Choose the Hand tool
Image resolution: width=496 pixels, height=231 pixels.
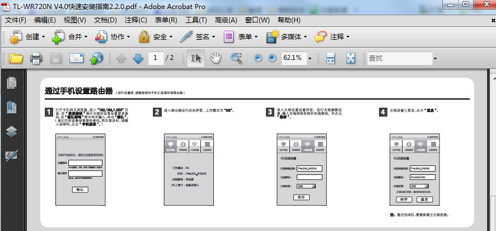tap(216, 58)
